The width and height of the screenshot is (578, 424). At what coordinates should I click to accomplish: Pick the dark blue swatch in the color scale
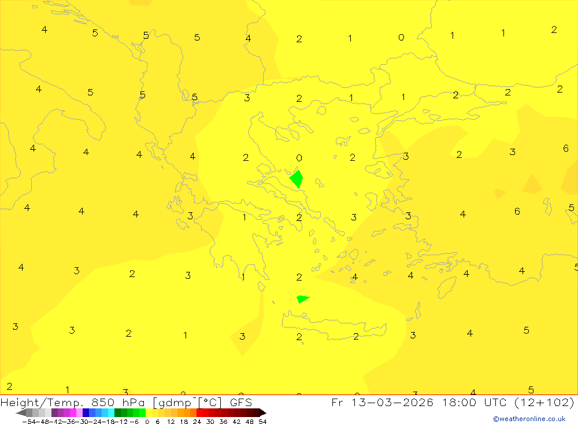(x=86, y=412)
